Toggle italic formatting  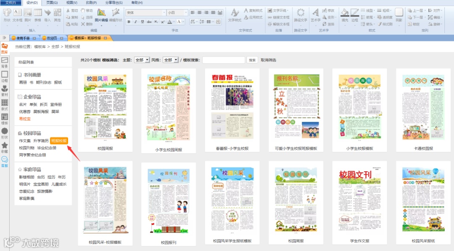135,22
